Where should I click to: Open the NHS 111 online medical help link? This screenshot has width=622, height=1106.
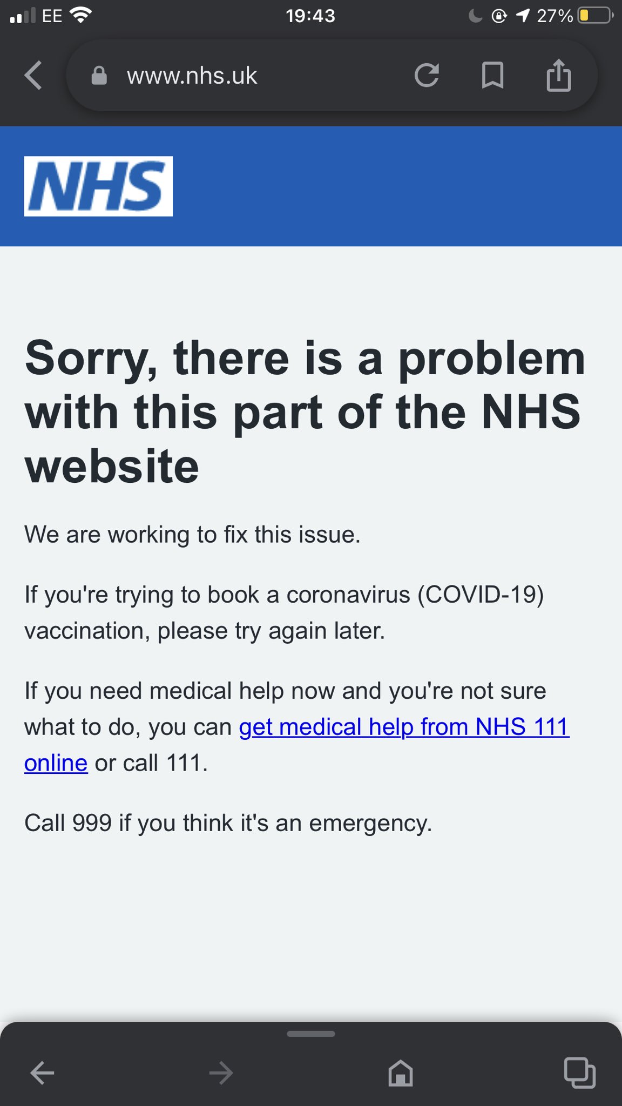coord(404,727)
